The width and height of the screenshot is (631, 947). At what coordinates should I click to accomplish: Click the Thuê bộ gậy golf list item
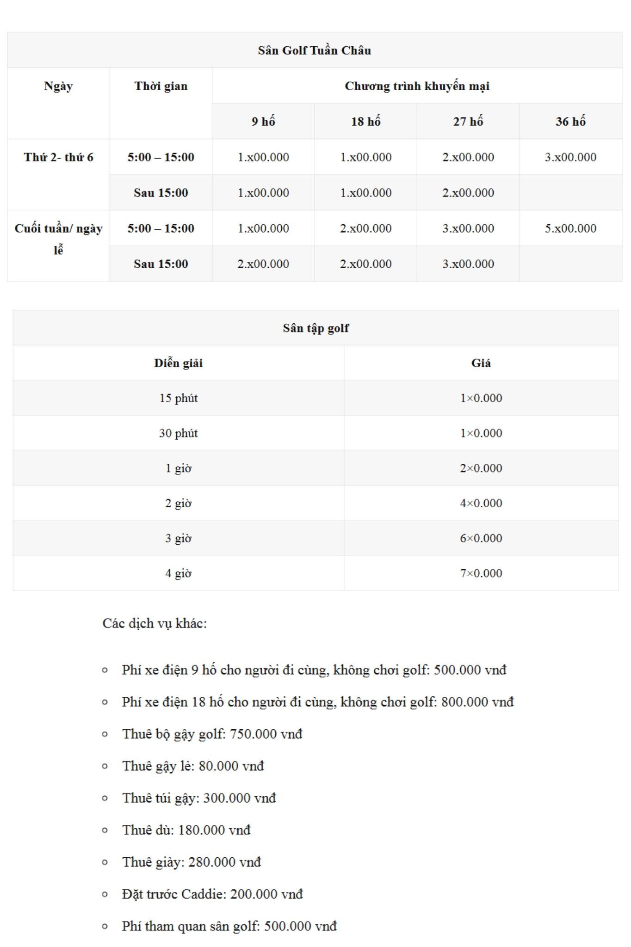[212, 734]
